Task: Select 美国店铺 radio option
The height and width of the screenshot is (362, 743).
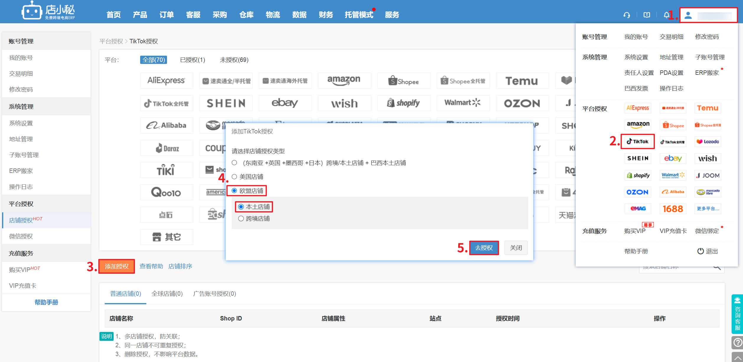Action: pos(234,177)
